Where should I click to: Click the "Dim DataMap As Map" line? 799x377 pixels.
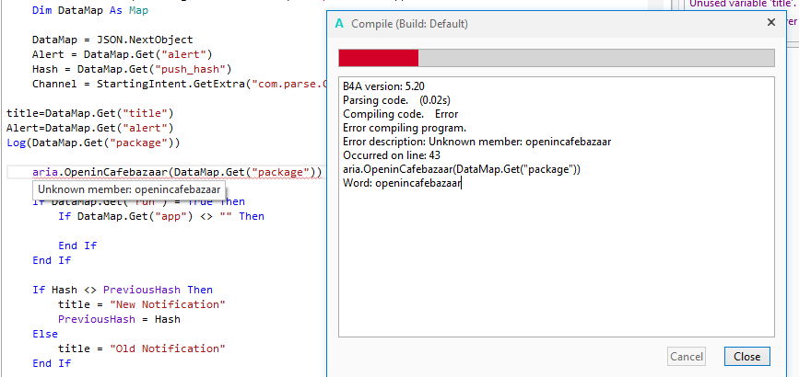tap(89, 11)
